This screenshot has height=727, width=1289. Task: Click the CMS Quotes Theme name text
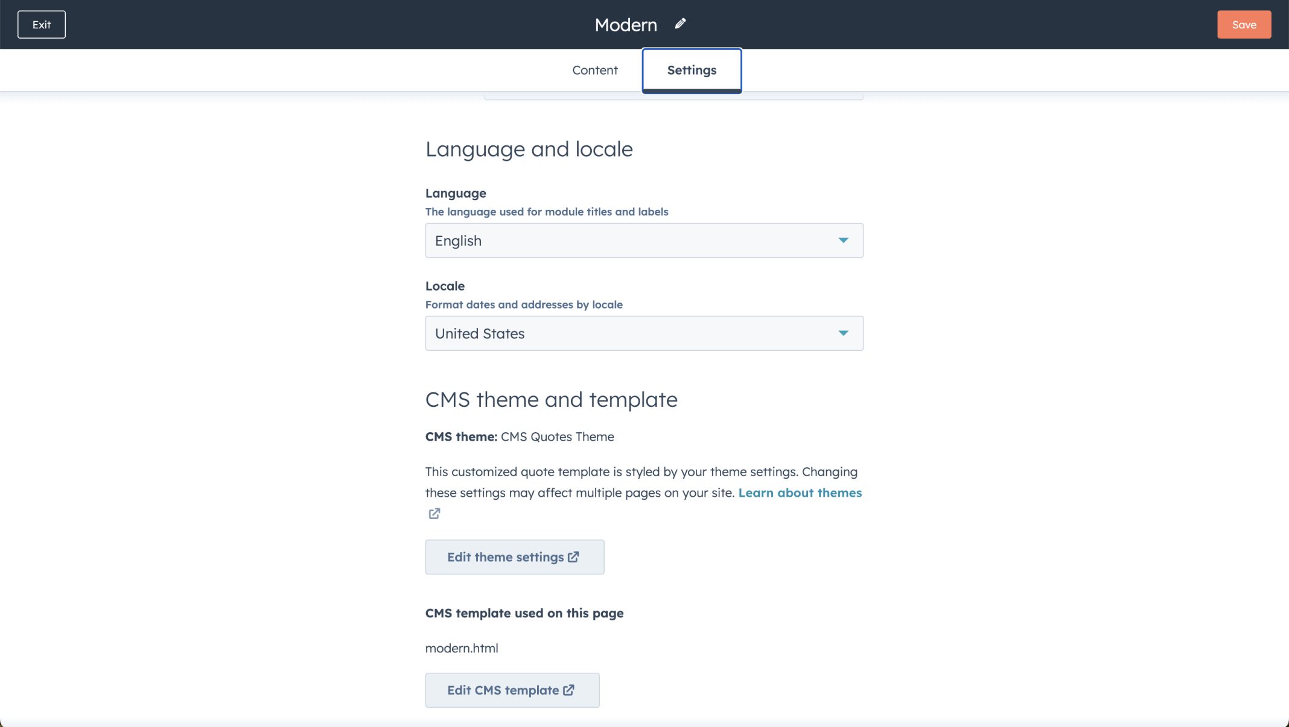tap(557, 436)
